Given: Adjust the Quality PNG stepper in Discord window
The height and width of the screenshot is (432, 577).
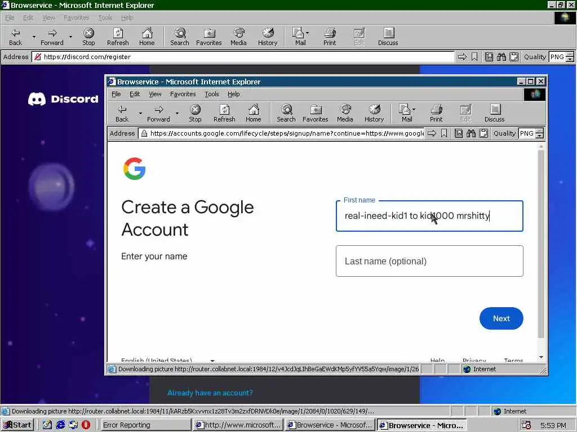Looking at the screenshot, I should (x=570, y=57).
